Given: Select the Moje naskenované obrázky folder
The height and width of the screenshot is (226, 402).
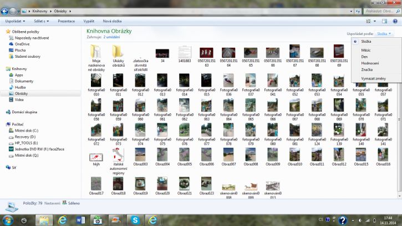Looking at the screenshot, I should pos(96,58).
